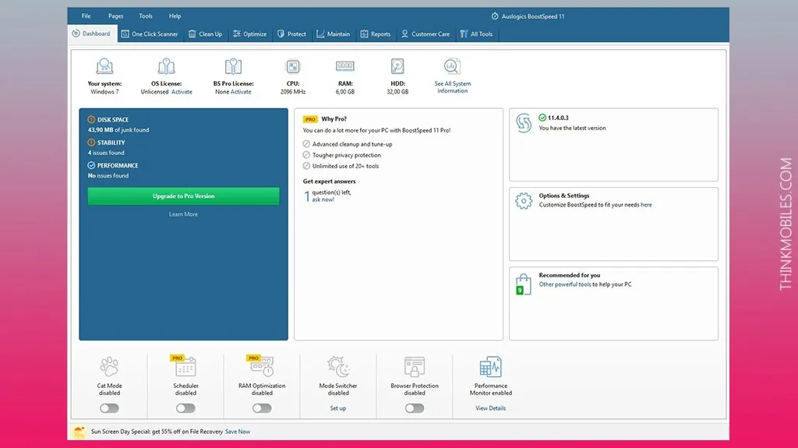The height and width of the screenshot is (448, 798).
Task: Click the Mode Switcher sun-moon icon
Action: [x=338, y=367]
